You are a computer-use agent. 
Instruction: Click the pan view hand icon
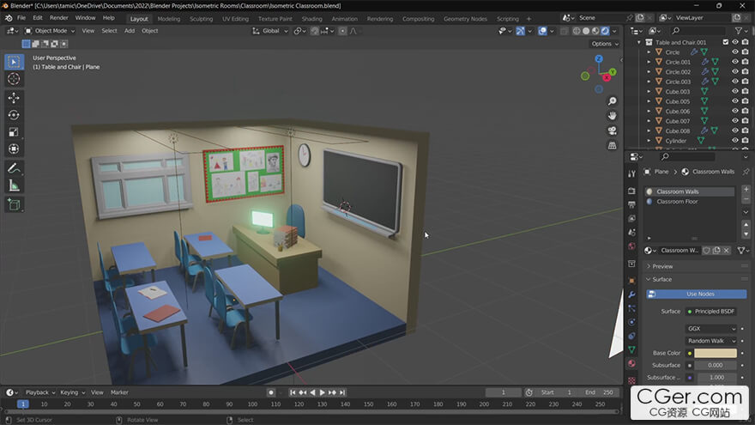point(612,116)
